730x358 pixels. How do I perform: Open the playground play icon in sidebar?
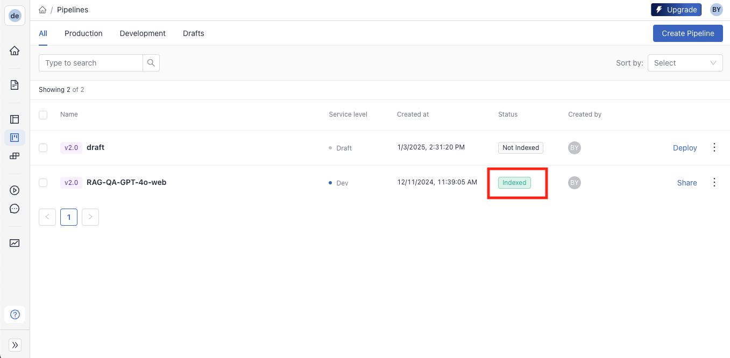click(x=15, y=190)
